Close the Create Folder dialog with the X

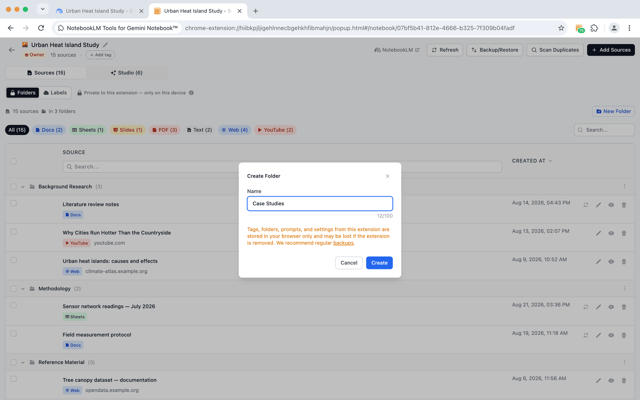[x=388, y=176]
